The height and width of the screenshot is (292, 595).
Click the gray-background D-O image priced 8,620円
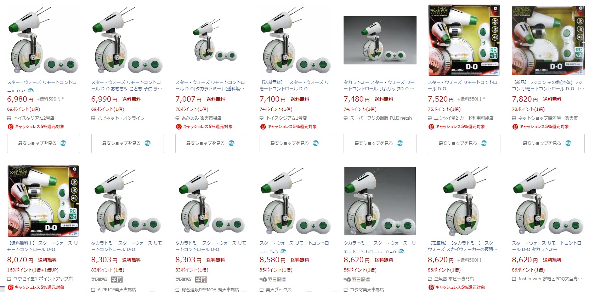[380, 201]
